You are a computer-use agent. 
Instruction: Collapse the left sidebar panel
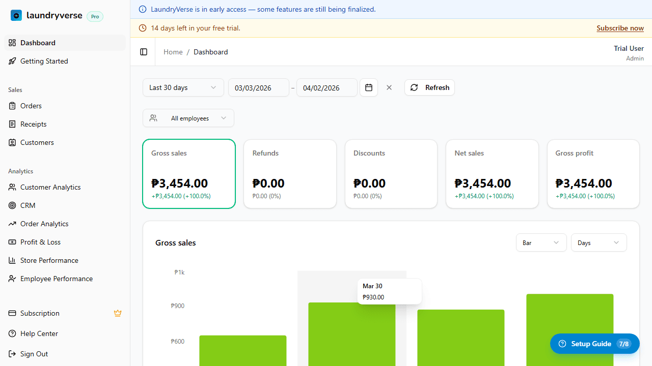coord(143,51)
